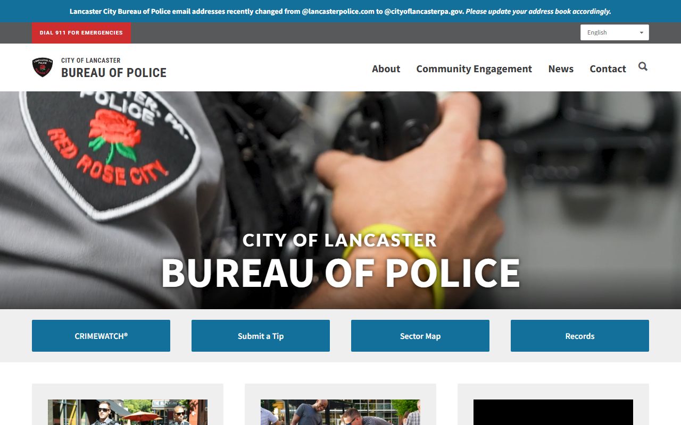681x425 pixels.
Task: Go to the News page
Action: click(x=561, y=69)
